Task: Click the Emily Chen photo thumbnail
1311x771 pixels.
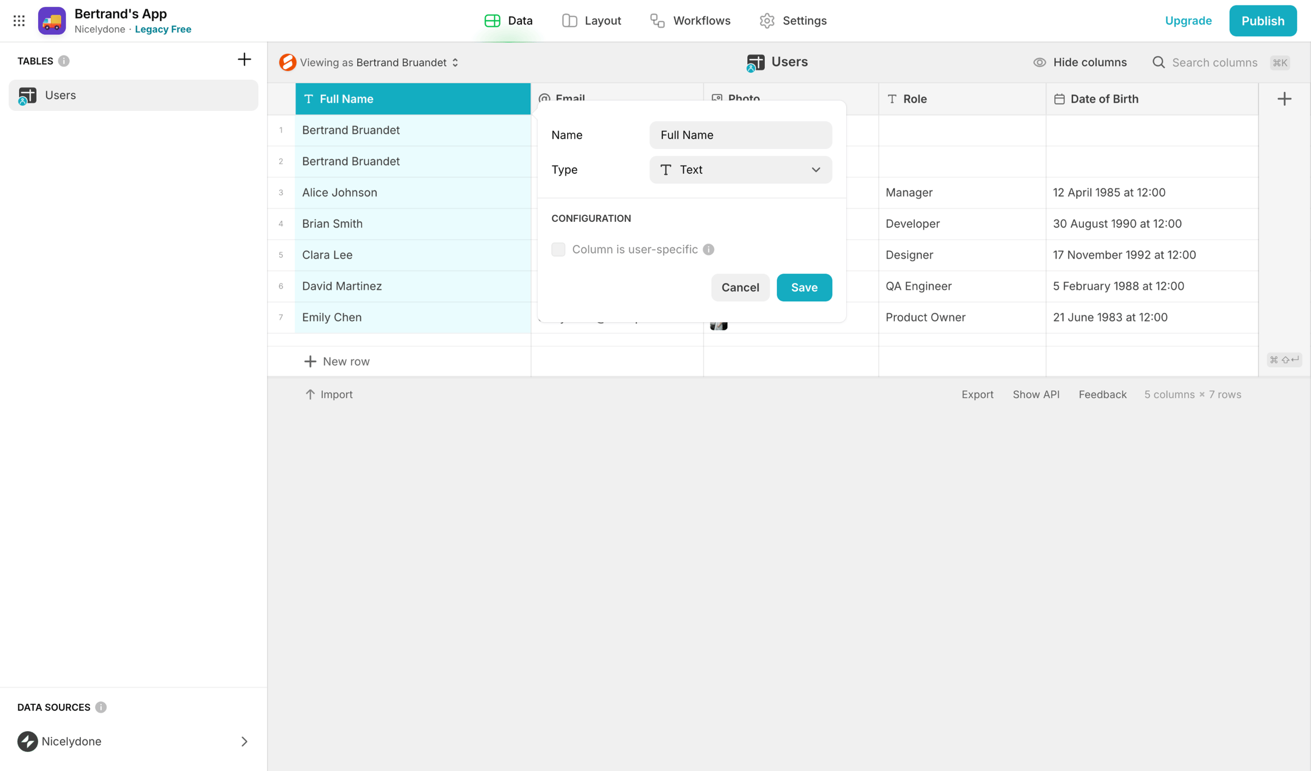Action: click(718, 326)
